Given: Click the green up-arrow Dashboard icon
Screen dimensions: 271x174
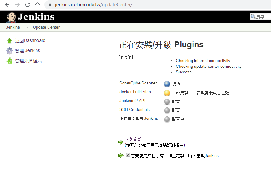Looking at the screenshot, I should pos(9,40).
